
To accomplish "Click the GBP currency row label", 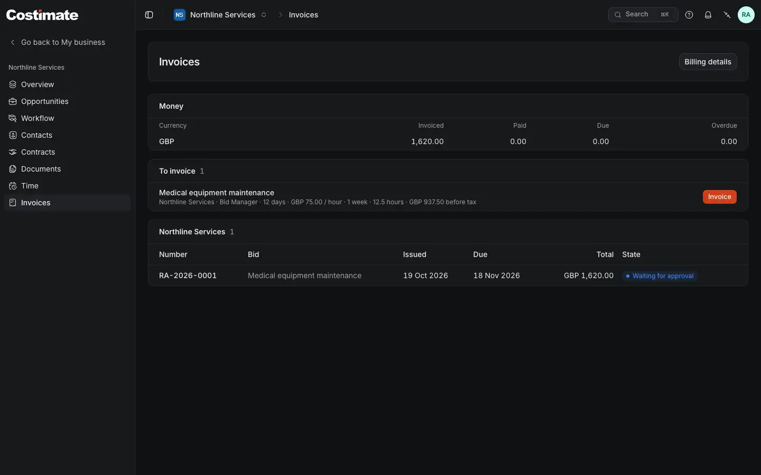I will click(166, 141).
